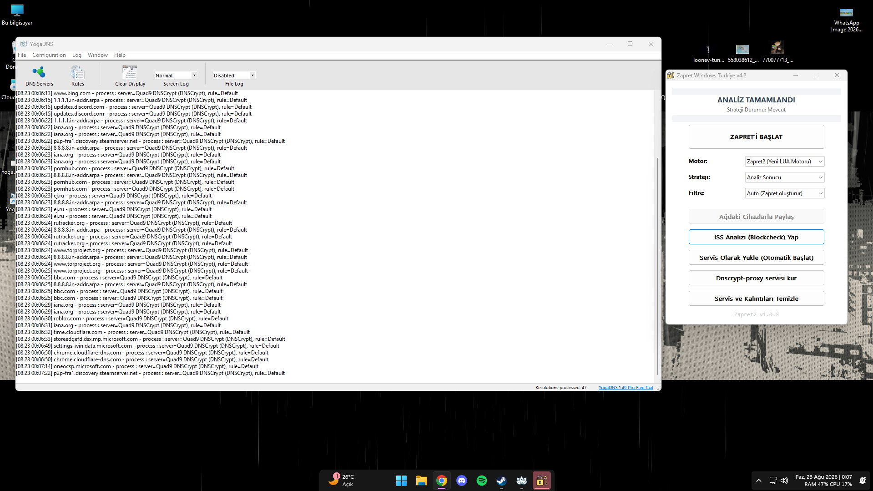Select the WhatsApp Image desktop file
Image resolution: width=873 pixels, height=491 pixels.
(847, 20)
